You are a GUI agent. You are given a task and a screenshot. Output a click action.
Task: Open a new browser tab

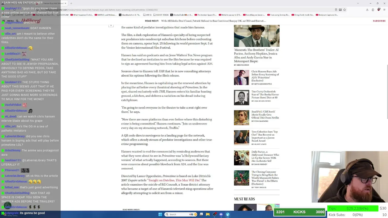click(x=71, y=3)
